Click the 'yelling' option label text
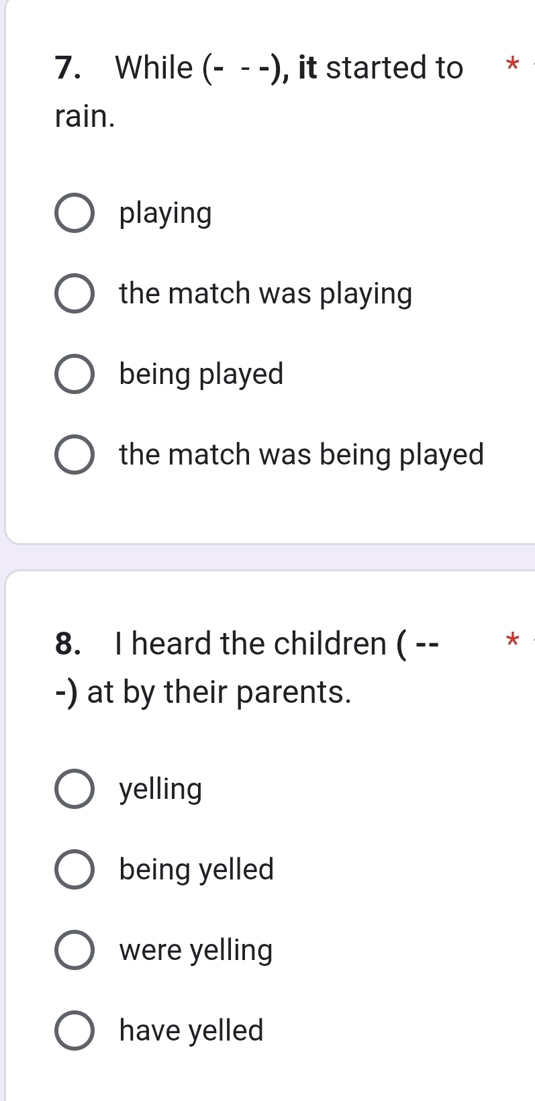The width and height of the screenshot is (535, 1101). 160,789
